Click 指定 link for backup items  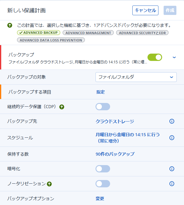pyautogui.click(x=100, y=92)
